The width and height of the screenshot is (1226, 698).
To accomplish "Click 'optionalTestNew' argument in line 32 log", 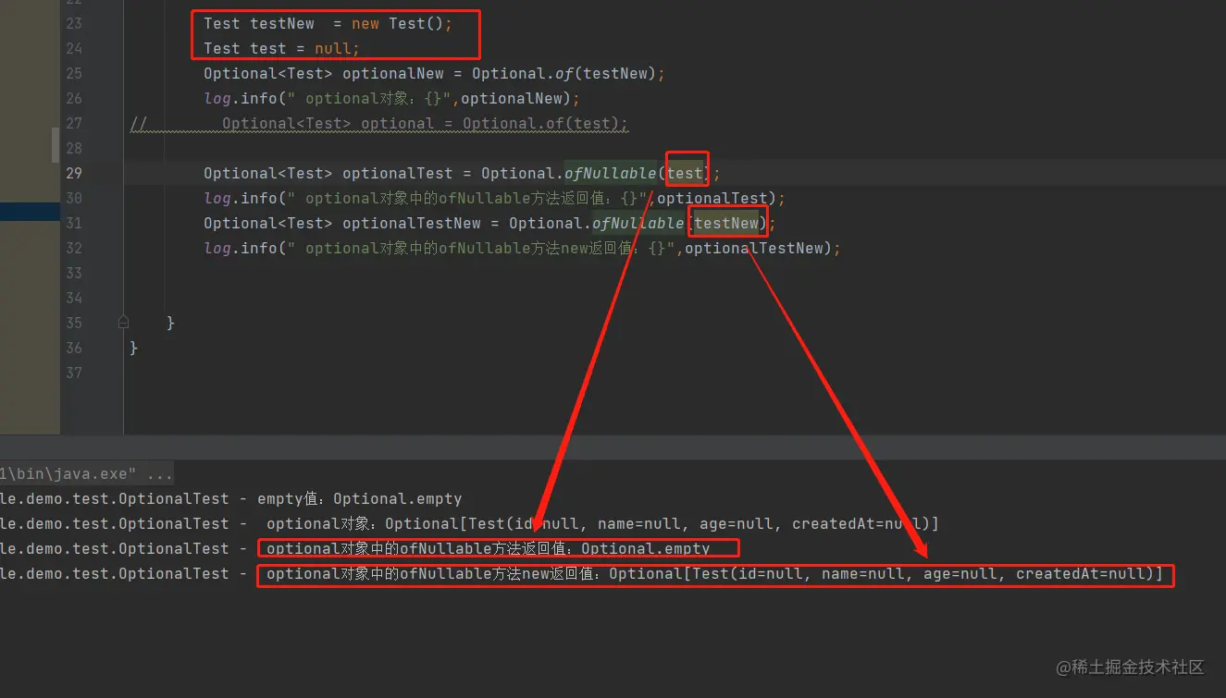I will pos(754,248).
